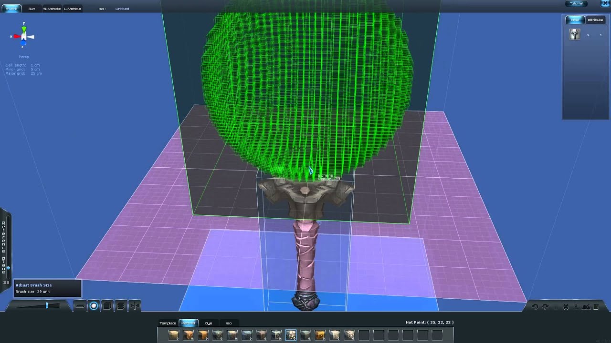Viewport: 611px width, 343px height.
Task: Click the XYZ axis orientation gizmo
Action: pyautogui.click(x=23, y=36)
